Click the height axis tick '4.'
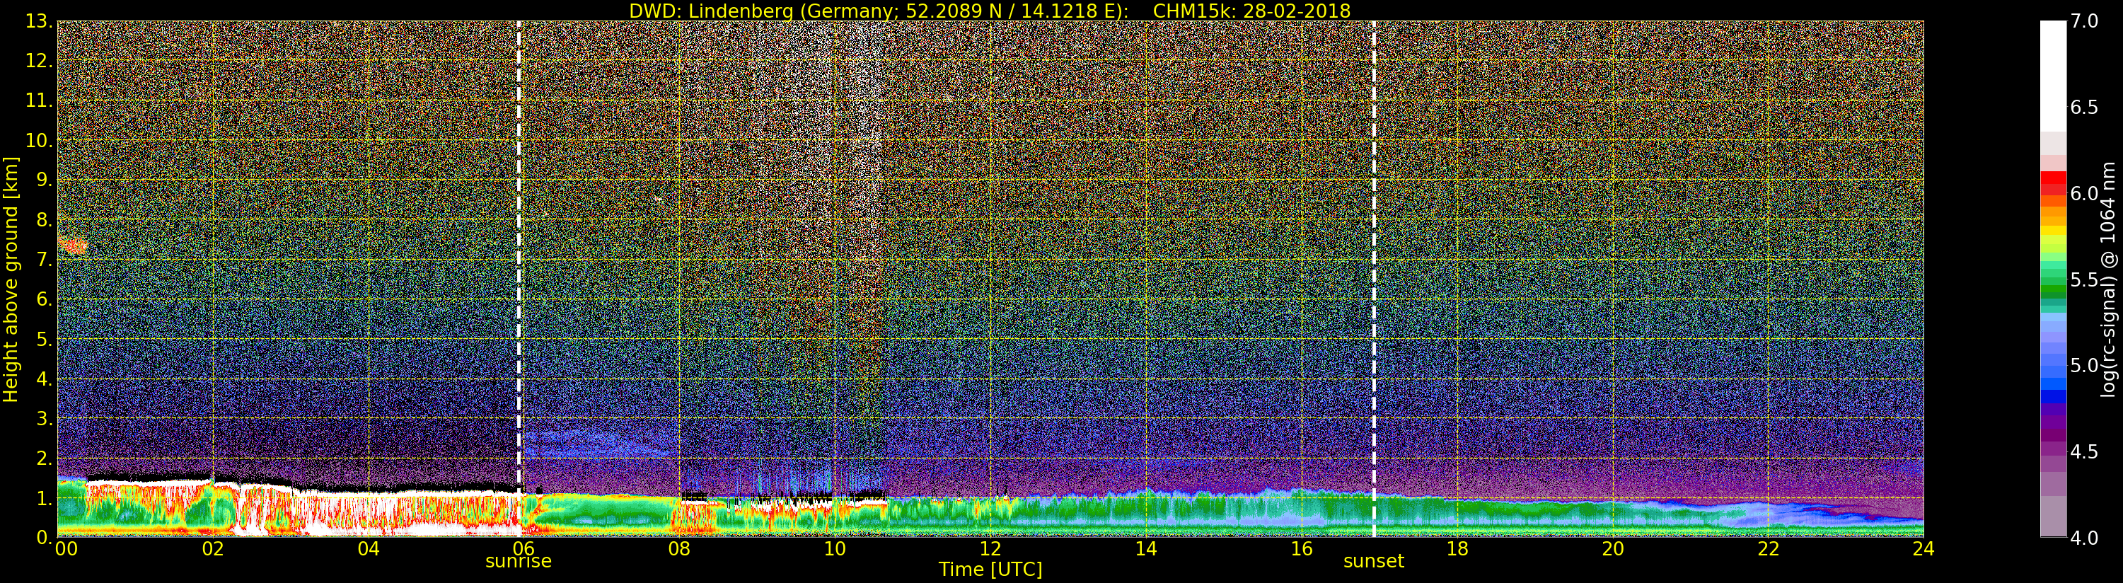This screenshot has width=2123, height=583. tap(44, 379)
